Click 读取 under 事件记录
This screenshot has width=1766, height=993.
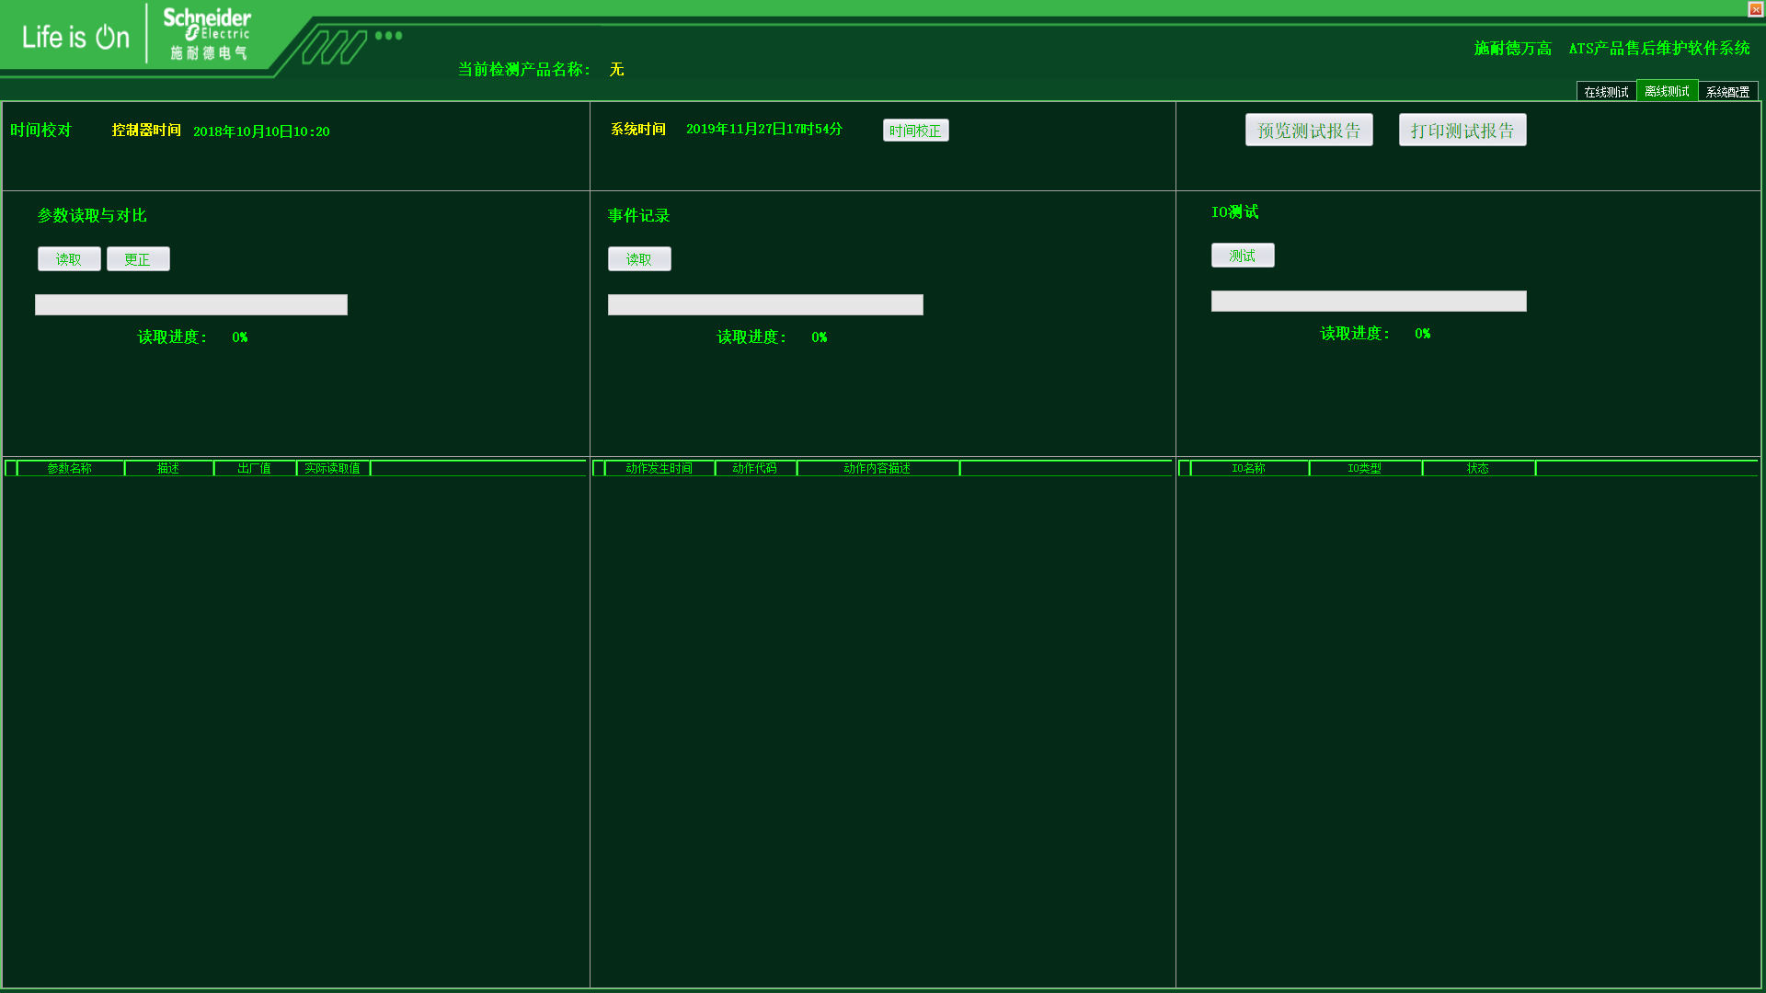(639, 259)
